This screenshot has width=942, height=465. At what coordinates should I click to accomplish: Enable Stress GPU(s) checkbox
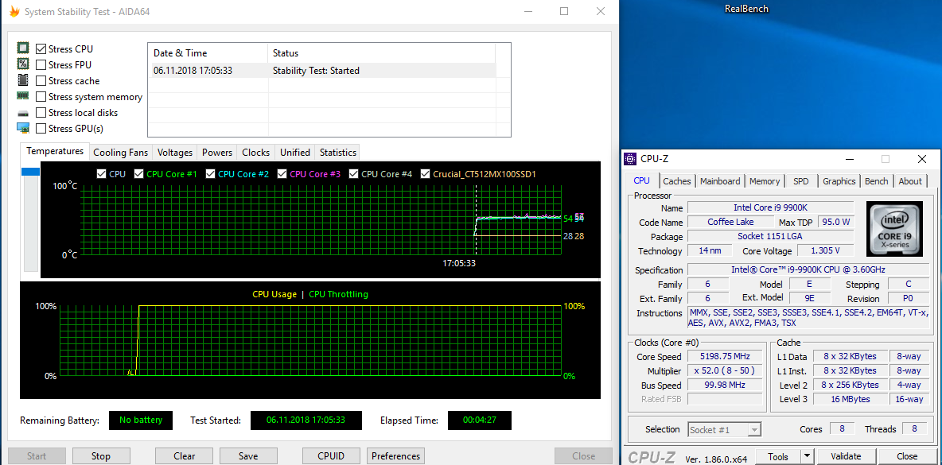41,129
